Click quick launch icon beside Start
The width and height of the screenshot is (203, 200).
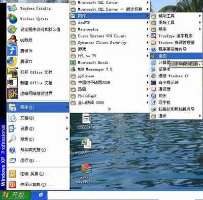[41, 195]
